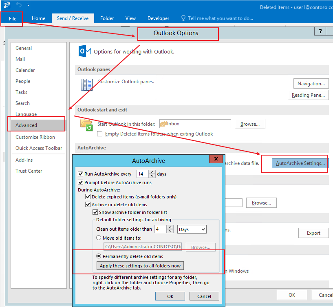Click the Tell me lightbulb icon
This screenshot has width=333, height=307.
pos(183,18)
